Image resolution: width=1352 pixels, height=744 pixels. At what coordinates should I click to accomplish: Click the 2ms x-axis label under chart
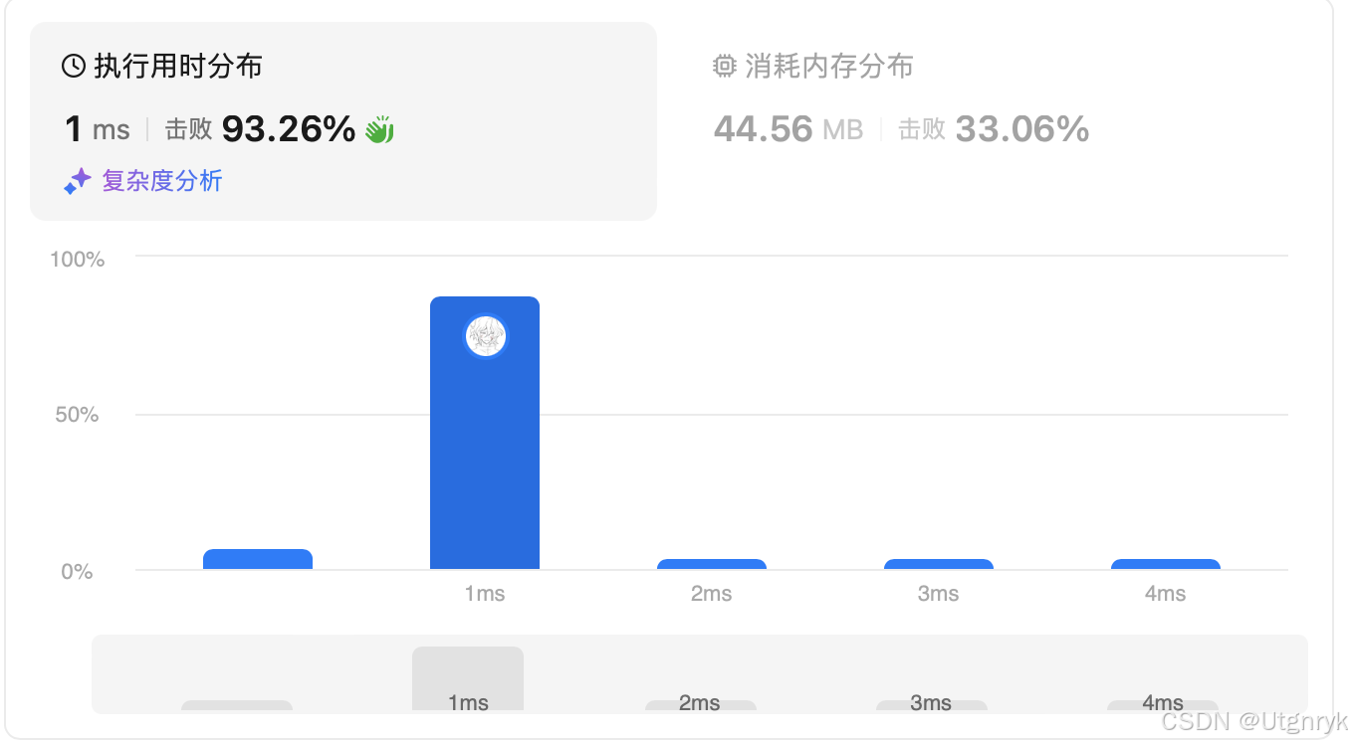pyautogui.click(x=712, y=594)
